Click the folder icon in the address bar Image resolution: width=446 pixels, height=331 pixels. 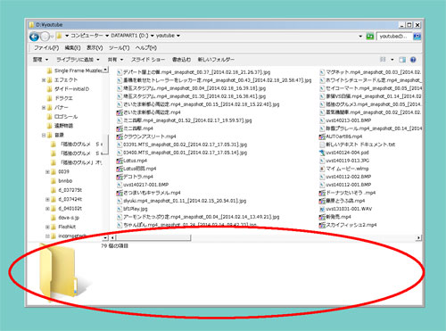59,36
